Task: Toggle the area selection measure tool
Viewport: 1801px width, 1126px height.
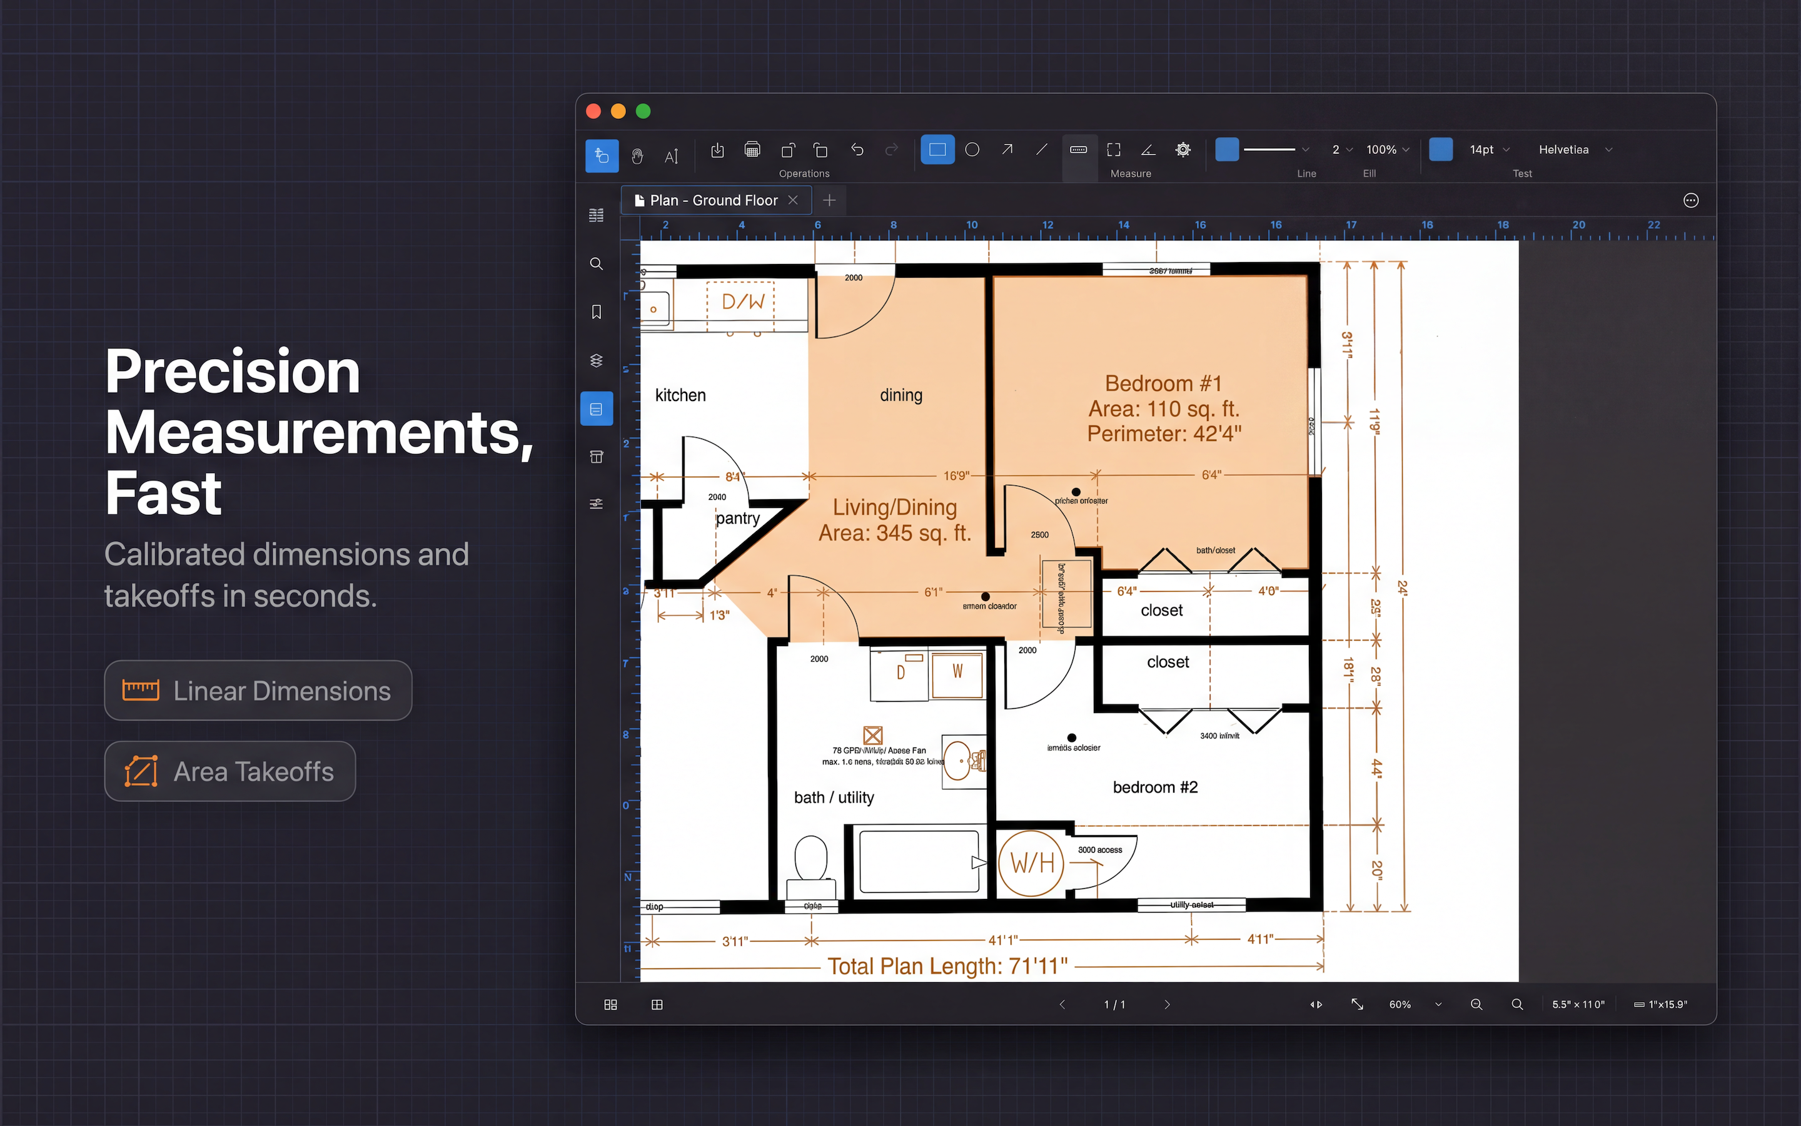Action: (x=1113, y=150)
